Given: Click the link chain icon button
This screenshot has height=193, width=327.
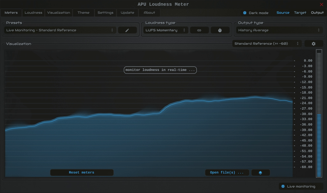Looking at the screenshot, I should (x=199, y=30).
